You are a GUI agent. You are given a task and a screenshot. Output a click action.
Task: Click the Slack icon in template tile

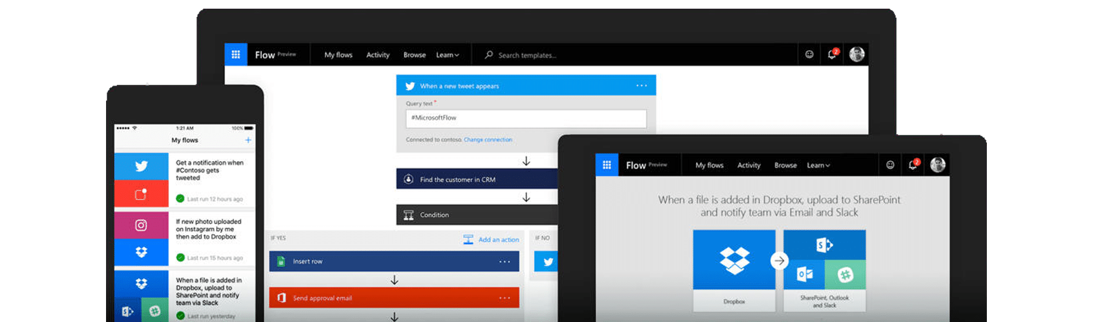click(x=845, y=274)
